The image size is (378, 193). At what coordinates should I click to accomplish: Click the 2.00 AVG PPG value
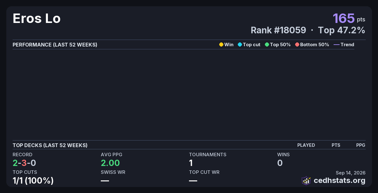pyautogui.click(x=110, y=163)
